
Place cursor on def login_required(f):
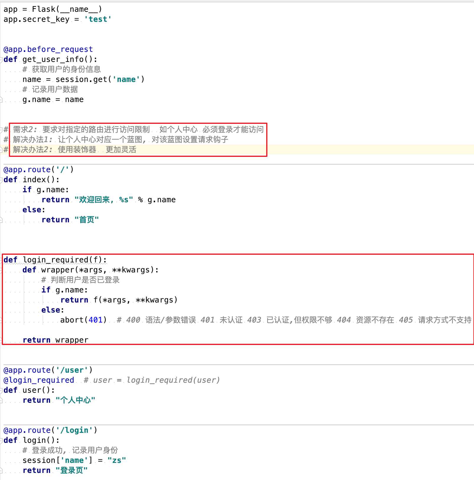pyautogui.click(x=55, y=260)
